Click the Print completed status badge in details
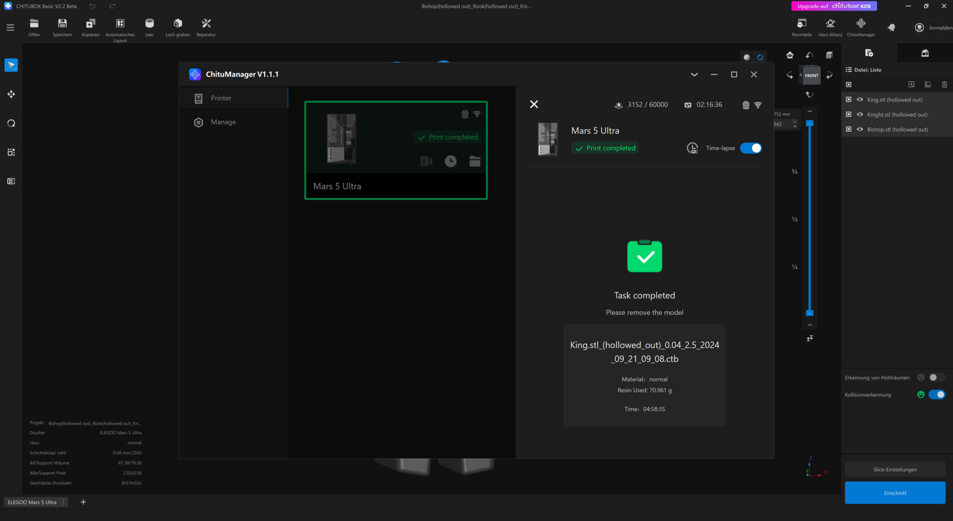Viewport: 953px width, 521px height. click(x=605, y=148)
